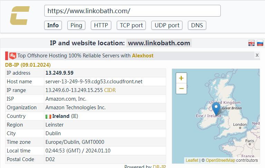
Task: Click London on the map
Action: point(240,124)
